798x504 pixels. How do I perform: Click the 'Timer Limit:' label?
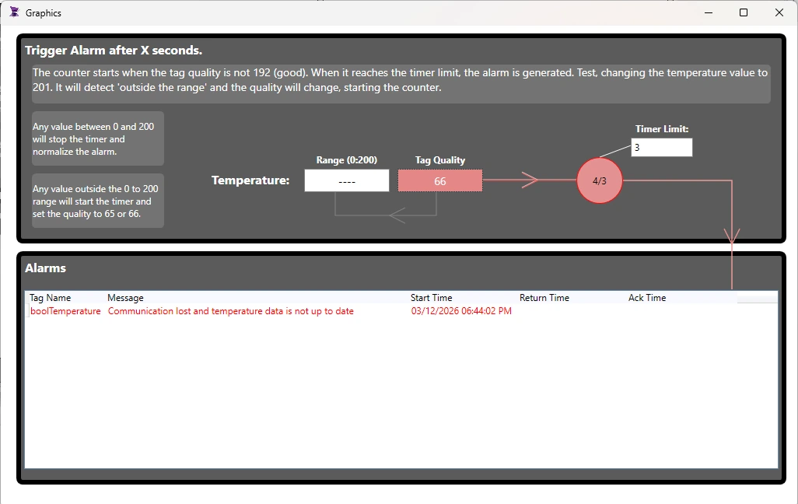pos(662,129)
